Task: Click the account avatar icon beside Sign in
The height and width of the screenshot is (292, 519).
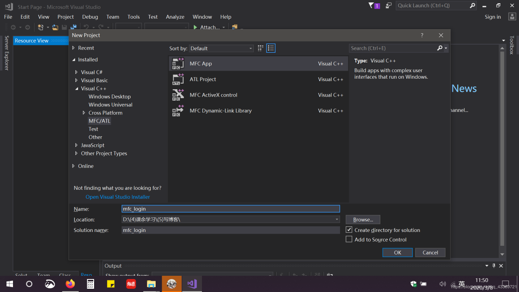Action: pos(512,17)
